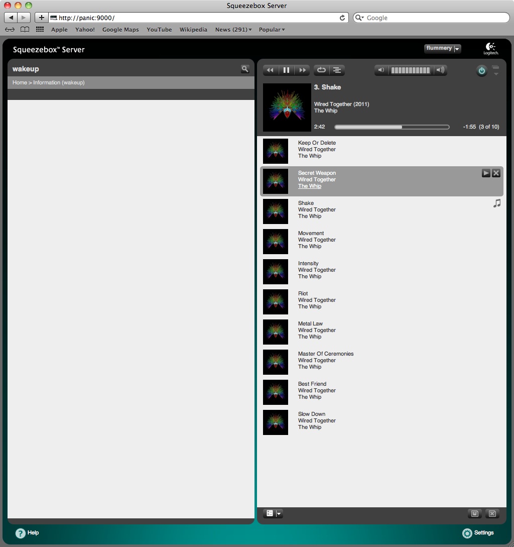Go back to the previous track
This screenshot has height=547, width=514.
point(270,70)
